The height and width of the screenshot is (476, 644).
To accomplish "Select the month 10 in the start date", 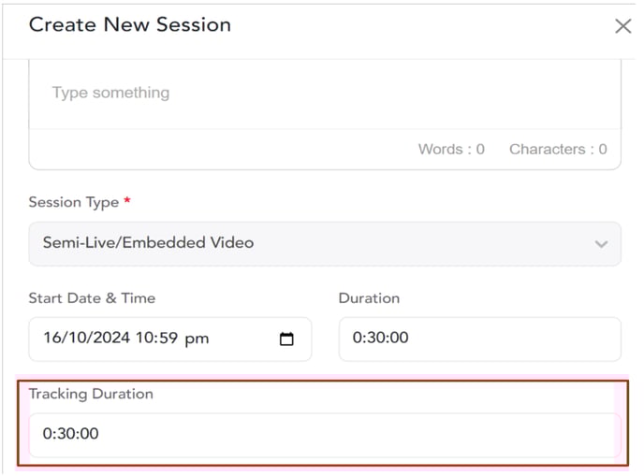I will coord(78,338).
